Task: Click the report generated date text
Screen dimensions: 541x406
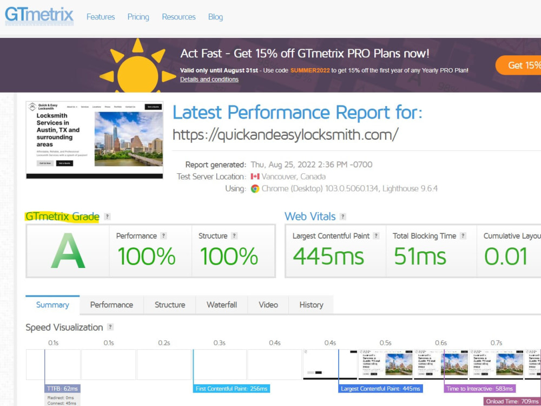Action: pyautogui.click(x=312, y=165)
